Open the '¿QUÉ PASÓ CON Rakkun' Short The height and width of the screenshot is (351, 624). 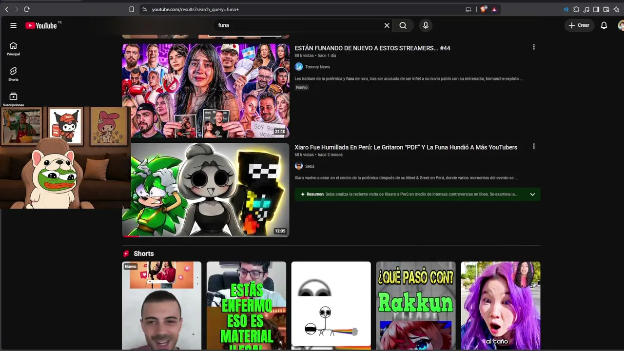point(416,306)
